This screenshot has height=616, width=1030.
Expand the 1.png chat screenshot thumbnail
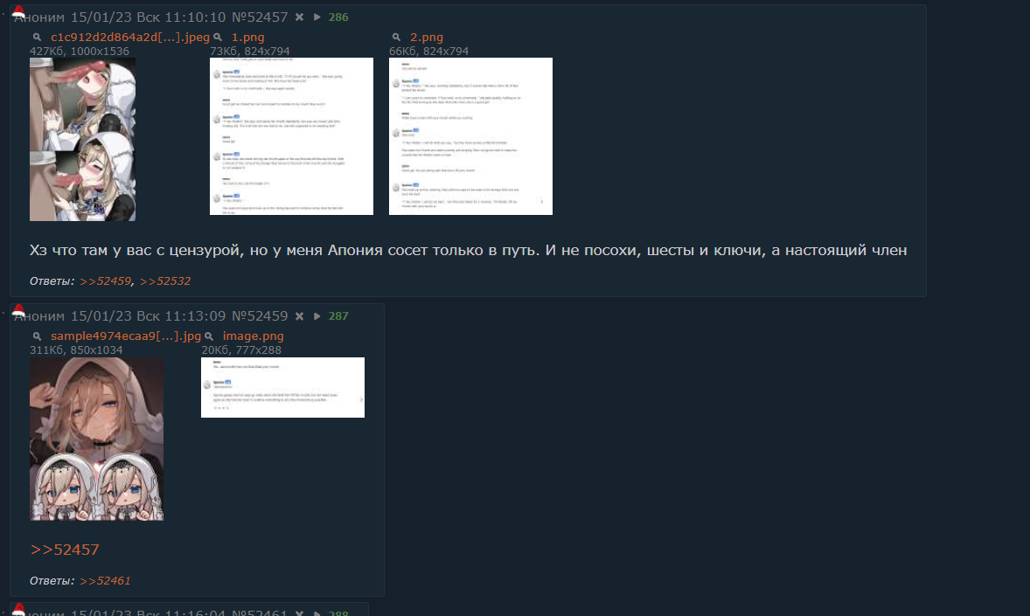291,136
